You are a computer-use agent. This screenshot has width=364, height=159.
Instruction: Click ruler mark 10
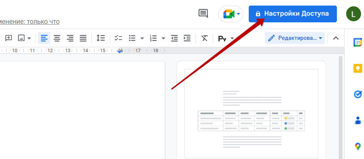pos(15,50)
